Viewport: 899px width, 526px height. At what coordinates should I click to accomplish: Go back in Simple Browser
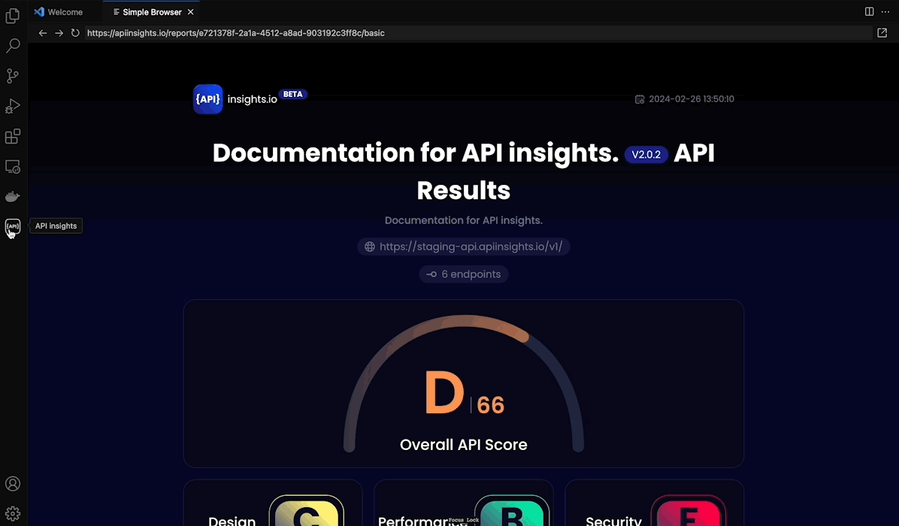42,33
